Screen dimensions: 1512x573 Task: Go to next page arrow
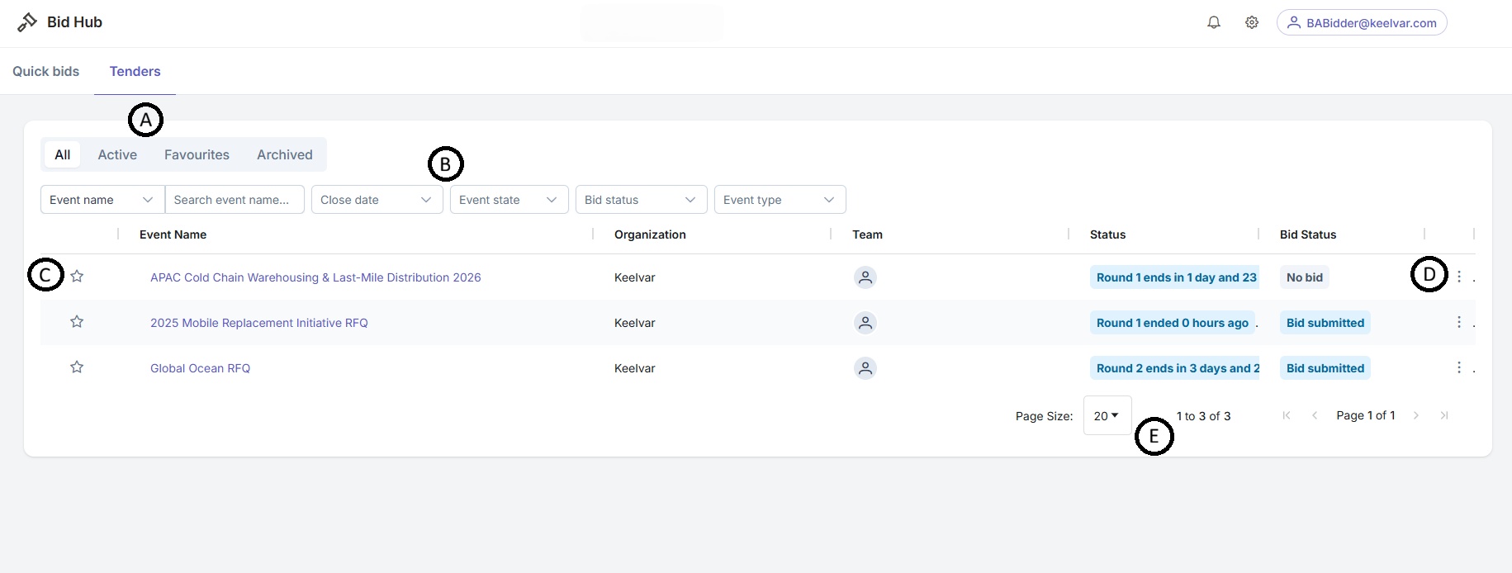click(1416, 415)
